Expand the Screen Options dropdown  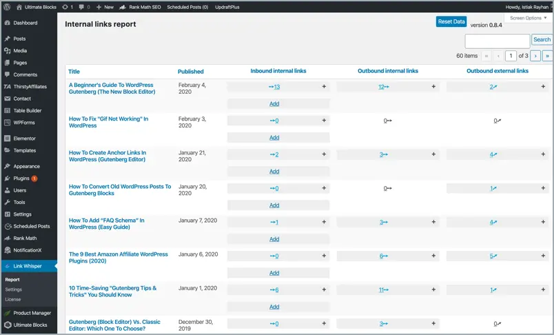click(x=529, y=18)
